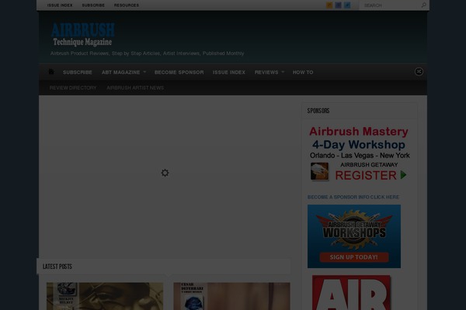This screenshot has width=466, height=310.
Task: Click the Airbrush Mastery 4-Day Workshop banner
Action: pos(360,153)
